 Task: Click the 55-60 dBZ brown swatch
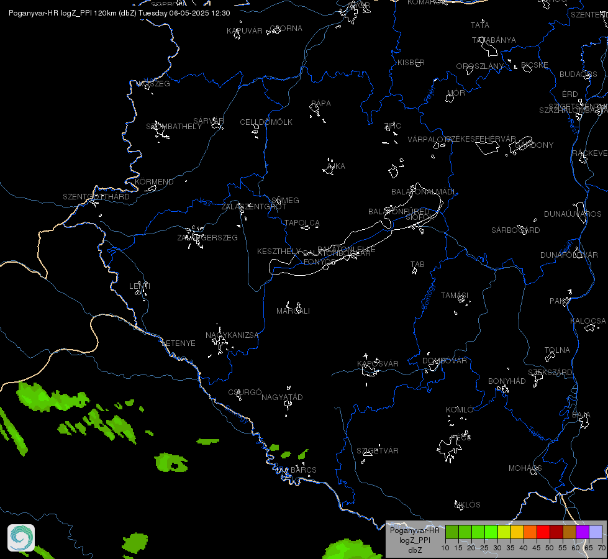569,532
